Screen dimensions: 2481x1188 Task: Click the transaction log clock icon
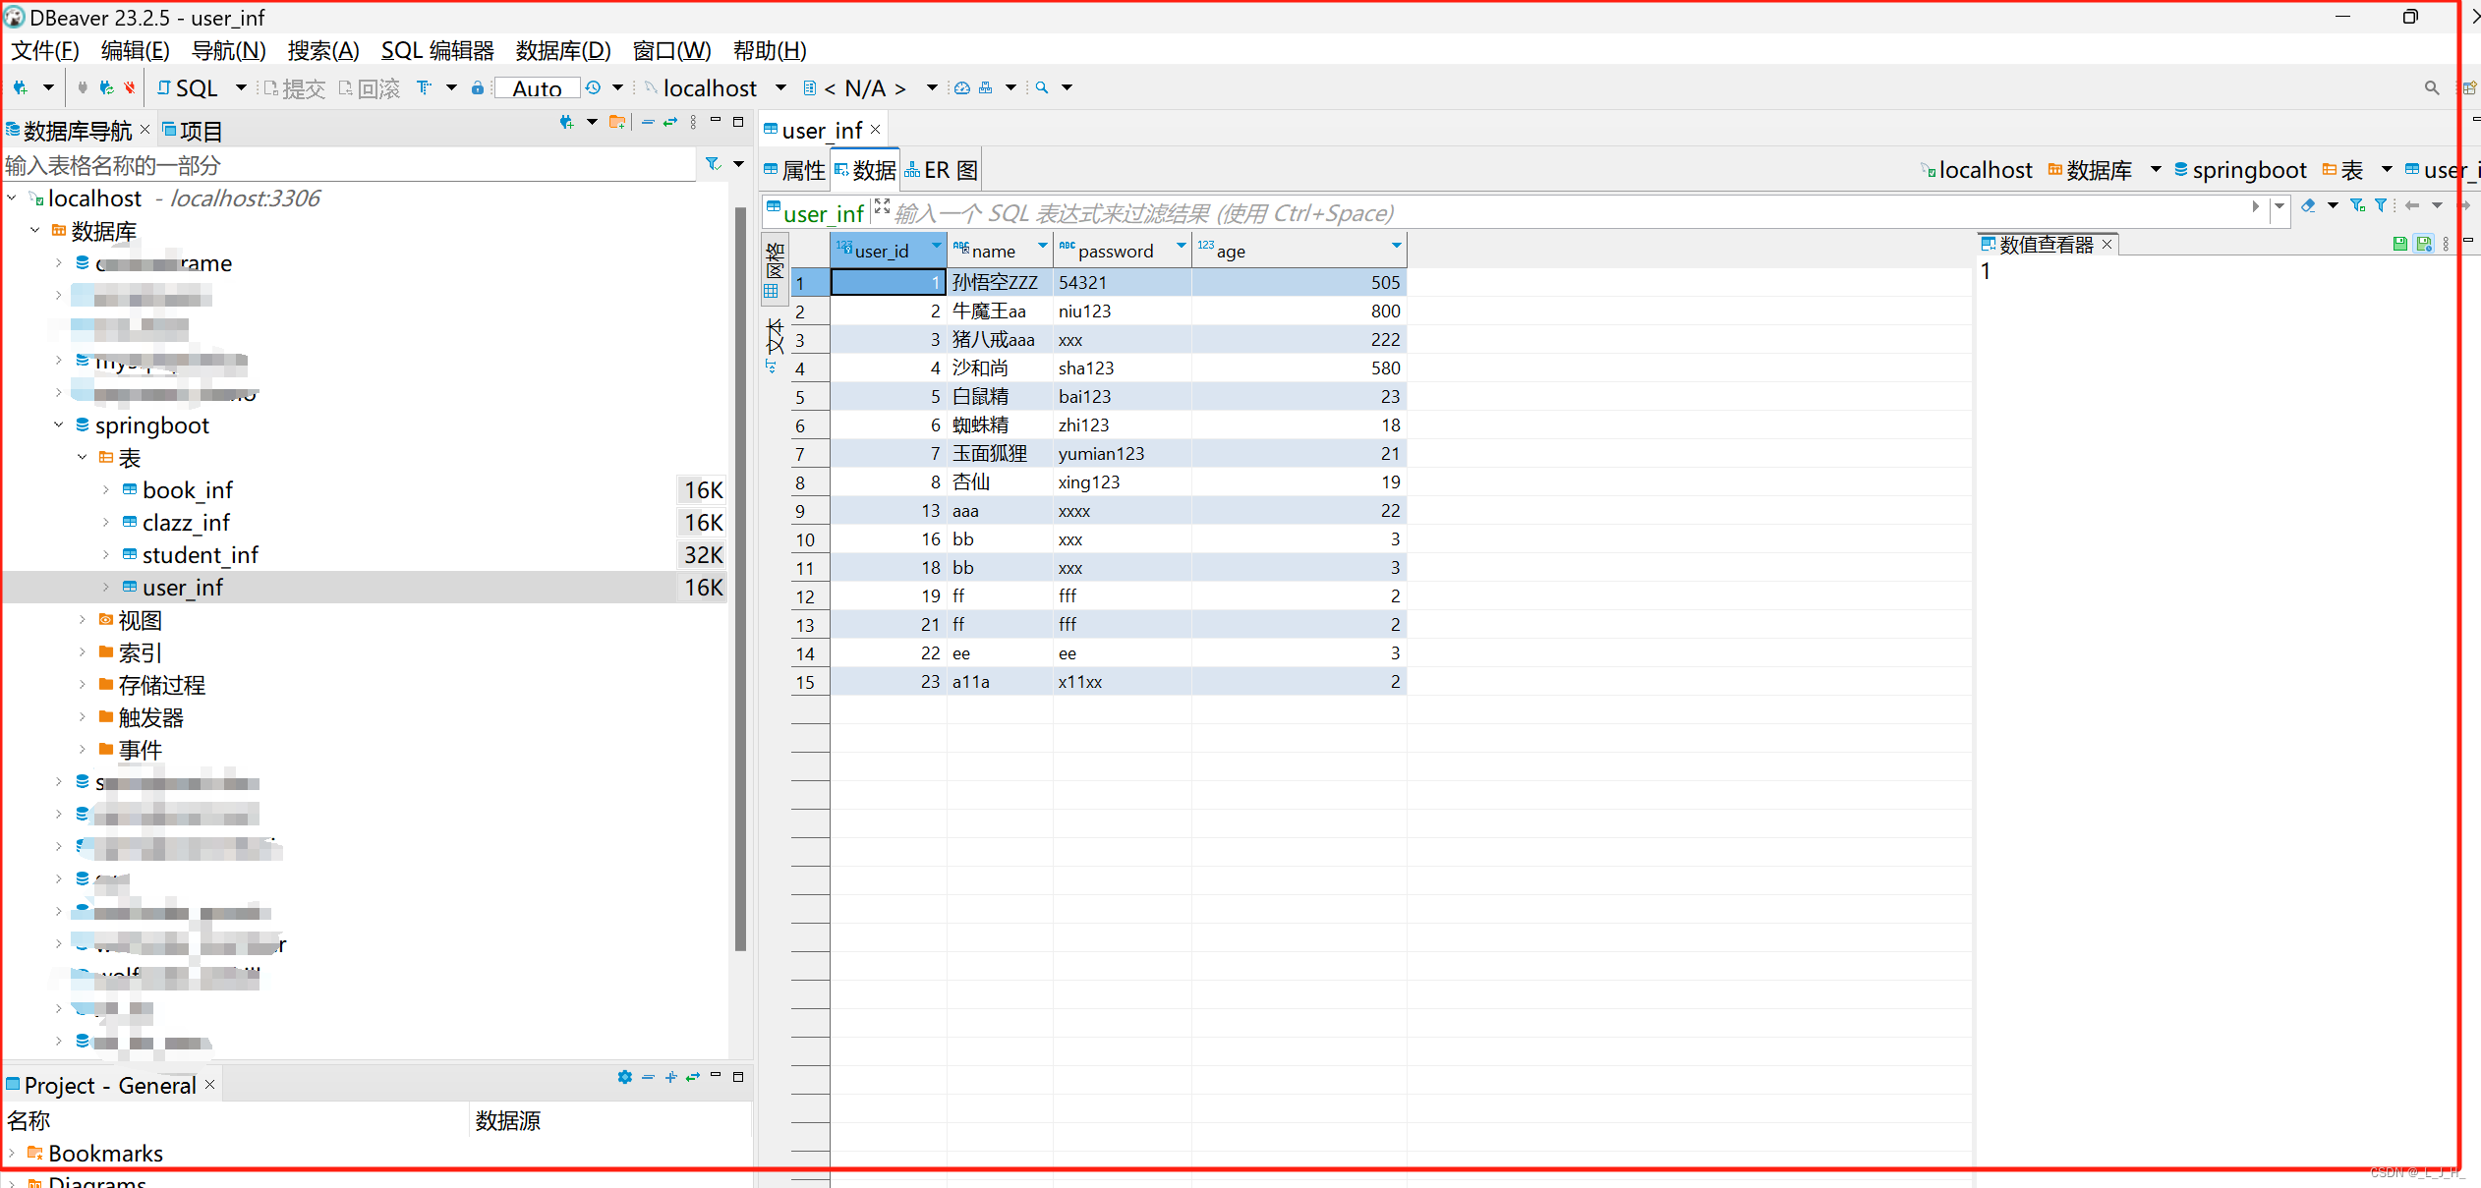tap(593, 88)
